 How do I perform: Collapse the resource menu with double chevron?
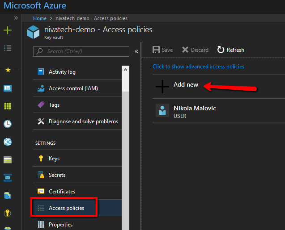(136, 51)
